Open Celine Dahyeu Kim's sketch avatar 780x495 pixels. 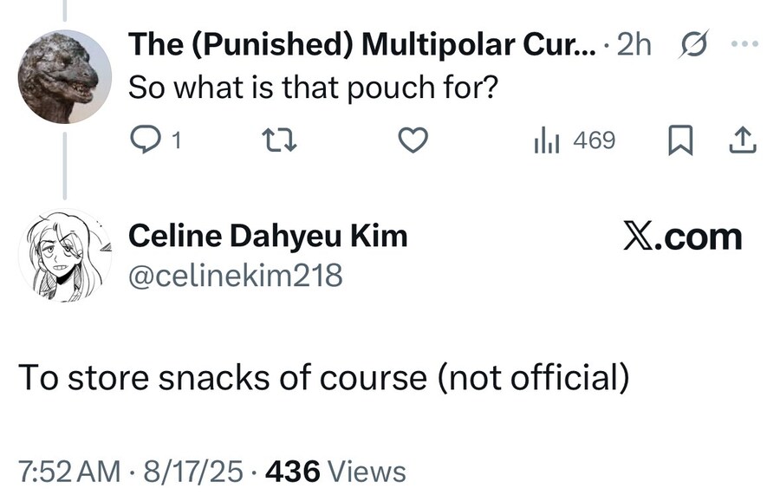point(61,257)
